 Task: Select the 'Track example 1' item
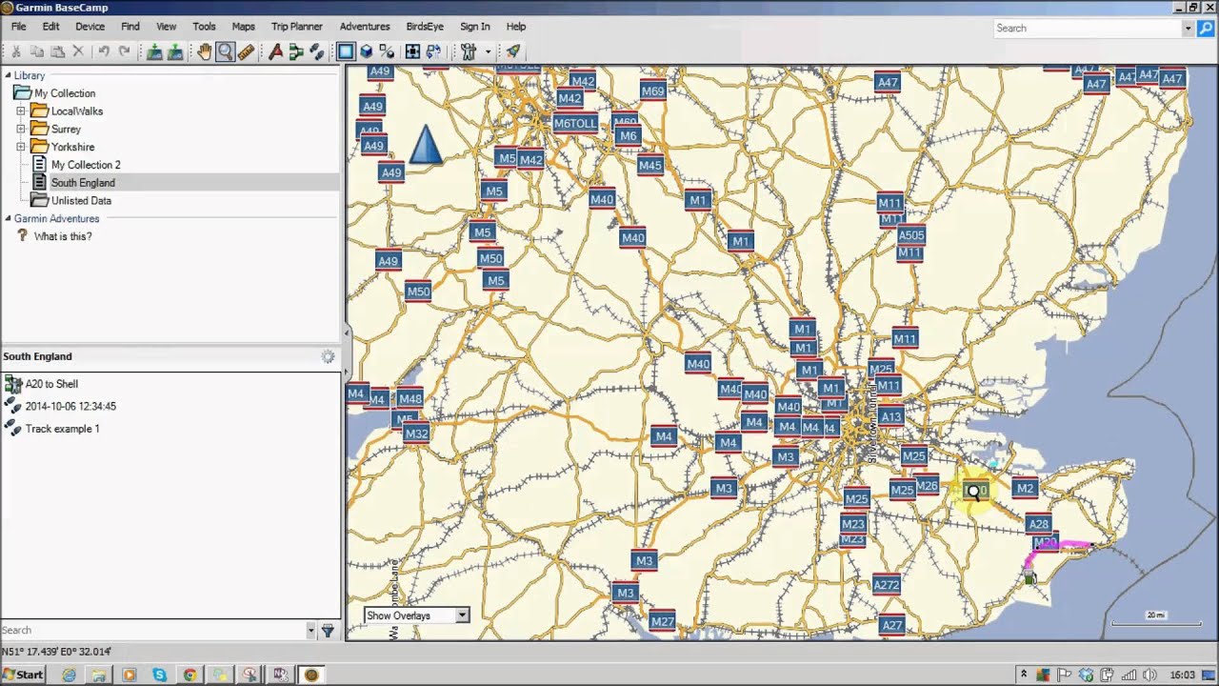click(x=62, y=429)
